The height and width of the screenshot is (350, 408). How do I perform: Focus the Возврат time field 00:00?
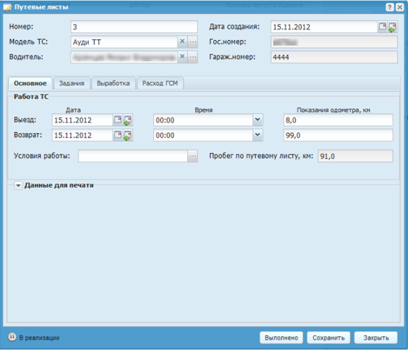203,135
